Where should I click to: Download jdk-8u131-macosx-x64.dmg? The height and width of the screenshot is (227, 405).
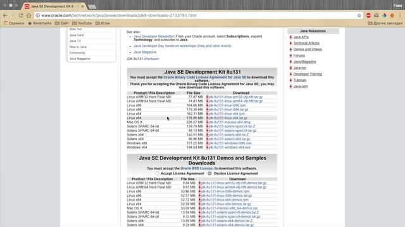(x=230, y=122)
